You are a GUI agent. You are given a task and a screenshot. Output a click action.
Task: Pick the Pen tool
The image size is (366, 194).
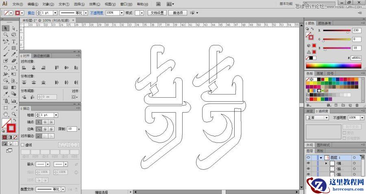[x=6, y=41]
